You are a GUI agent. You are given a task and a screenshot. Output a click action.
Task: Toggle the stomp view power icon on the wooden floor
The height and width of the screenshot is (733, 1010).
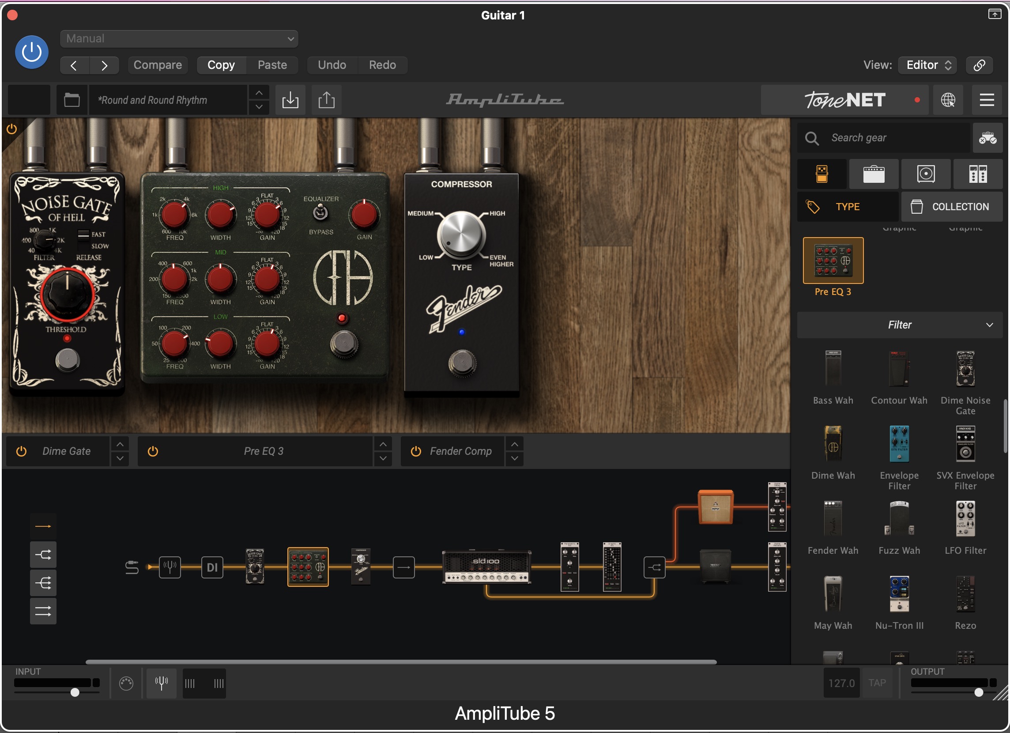coord(11,129)
